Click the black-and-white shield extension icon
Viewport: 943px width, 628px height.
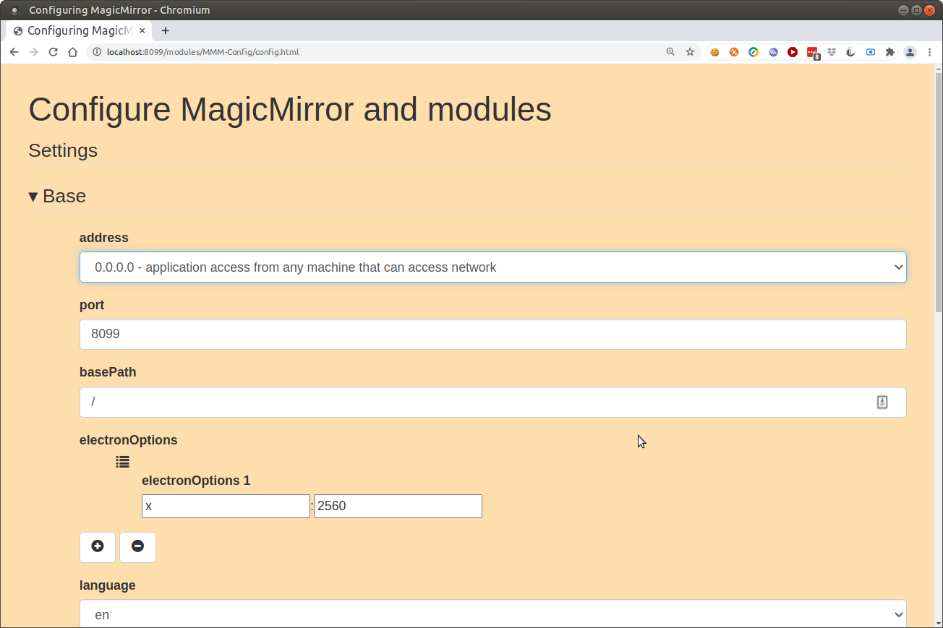pos(851,52)
